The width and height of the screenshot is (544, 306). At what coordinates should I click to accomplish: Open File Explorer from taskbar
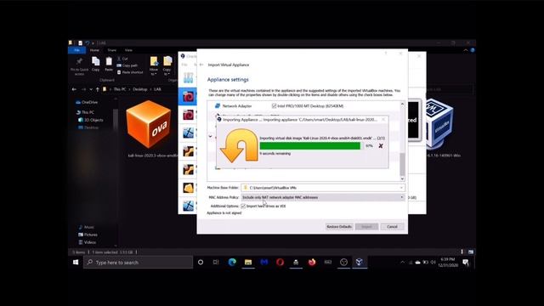(248, 263)
